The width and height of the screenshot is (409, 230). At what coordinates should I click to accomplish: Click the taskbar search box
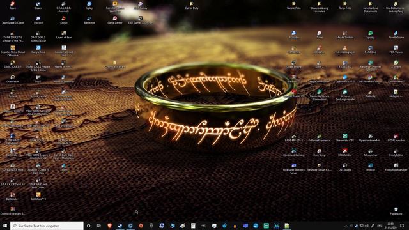coord(47,226)
